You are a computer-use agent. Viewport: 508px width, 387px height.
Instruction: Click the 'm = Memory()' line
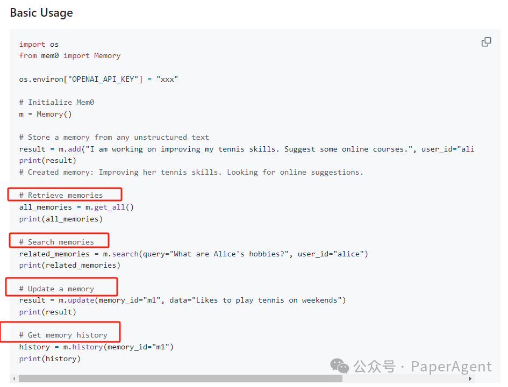point(45,114)
